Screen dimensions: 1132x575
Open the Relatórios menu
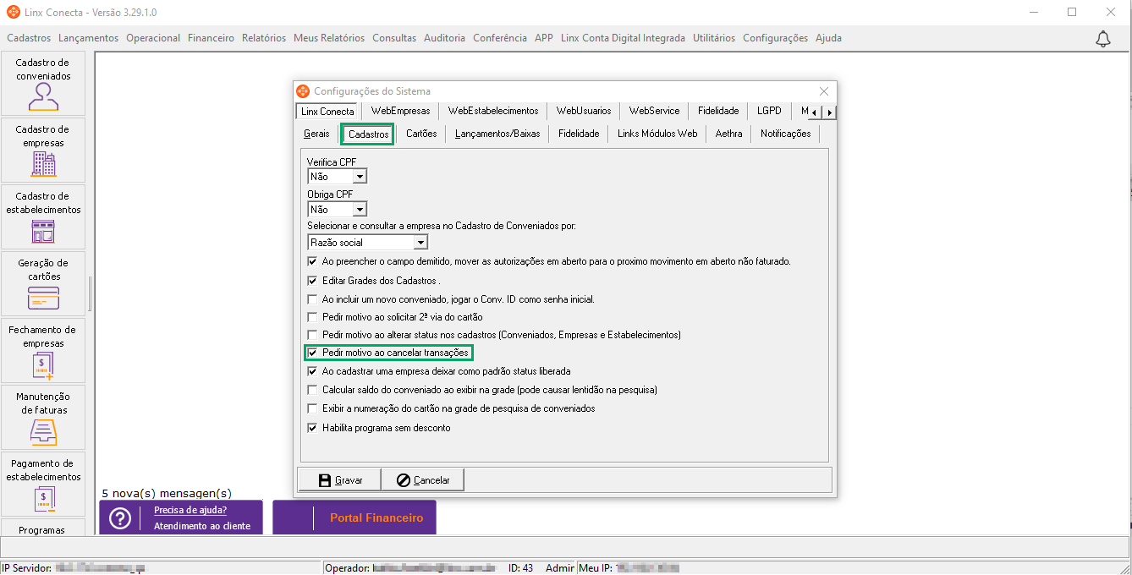[264, 38]
